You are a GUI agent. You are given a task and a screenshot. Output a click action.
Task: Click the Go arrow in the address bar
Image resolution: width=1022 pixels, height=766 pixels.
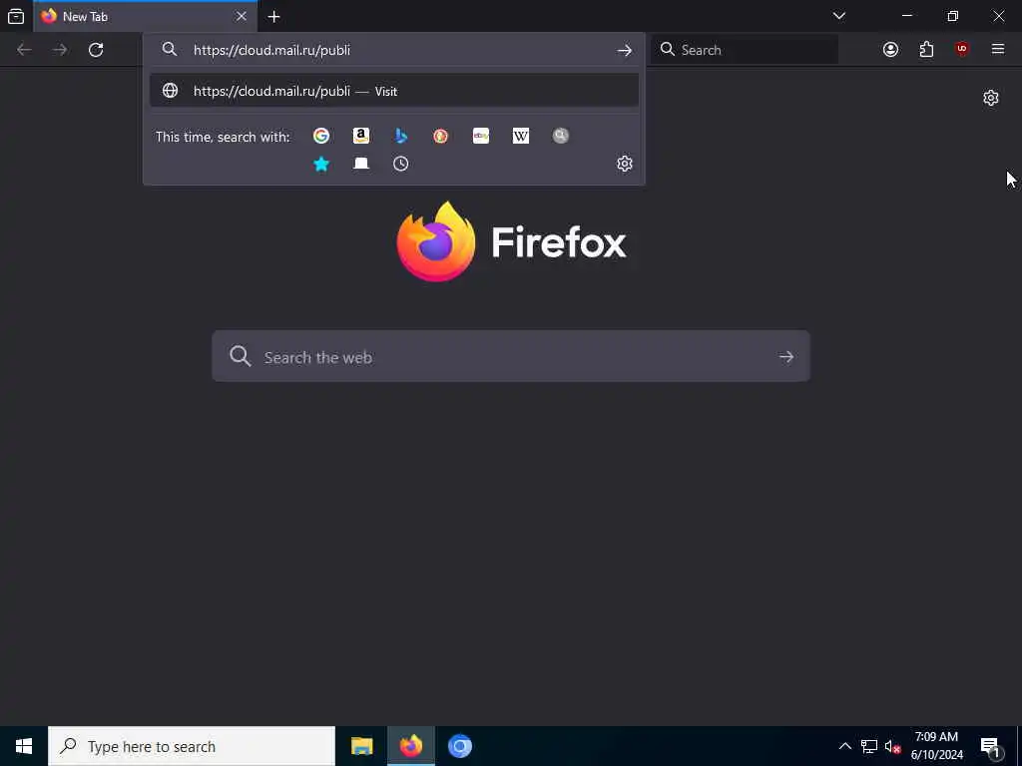click(x=625, y=50)
